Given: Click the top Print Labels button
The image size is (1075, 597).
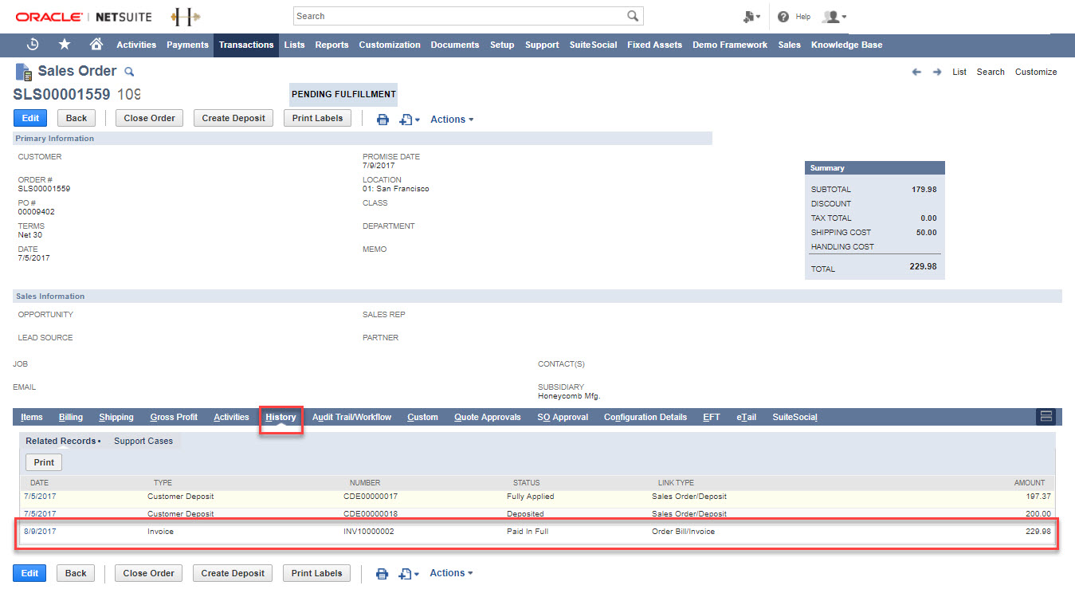Looking at the screenshot, I should pos(318,118).
